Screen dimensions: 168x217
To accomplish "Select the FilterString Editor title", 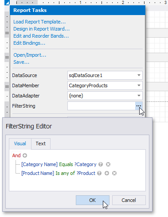I will [29, 126].
